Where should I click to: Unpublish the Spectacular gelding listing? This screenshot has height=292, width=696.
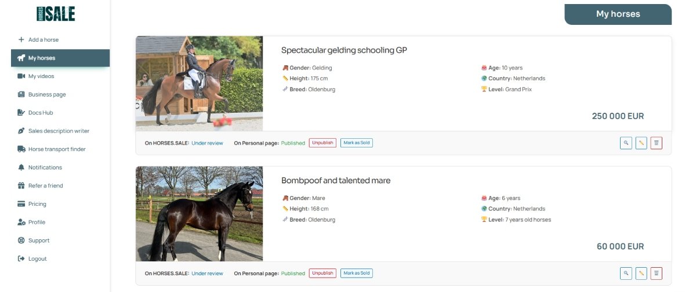(322, 143)
